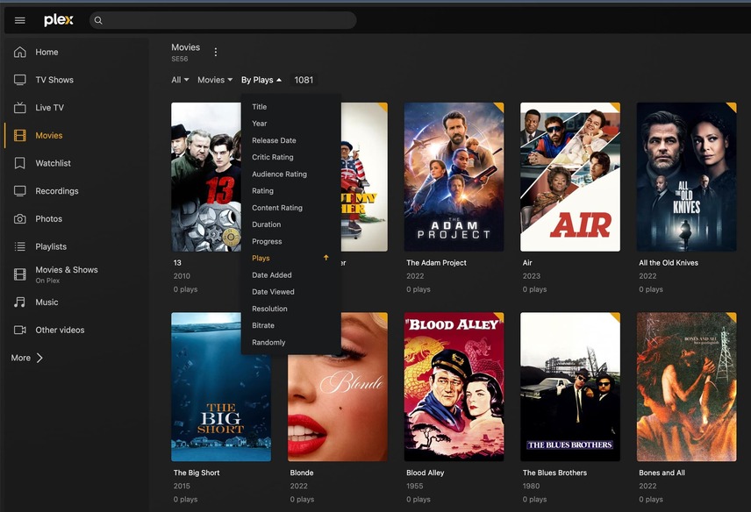Click The Blues Brothers title link
This screenshot has width=751, height=512.
(x=554, y=473)
